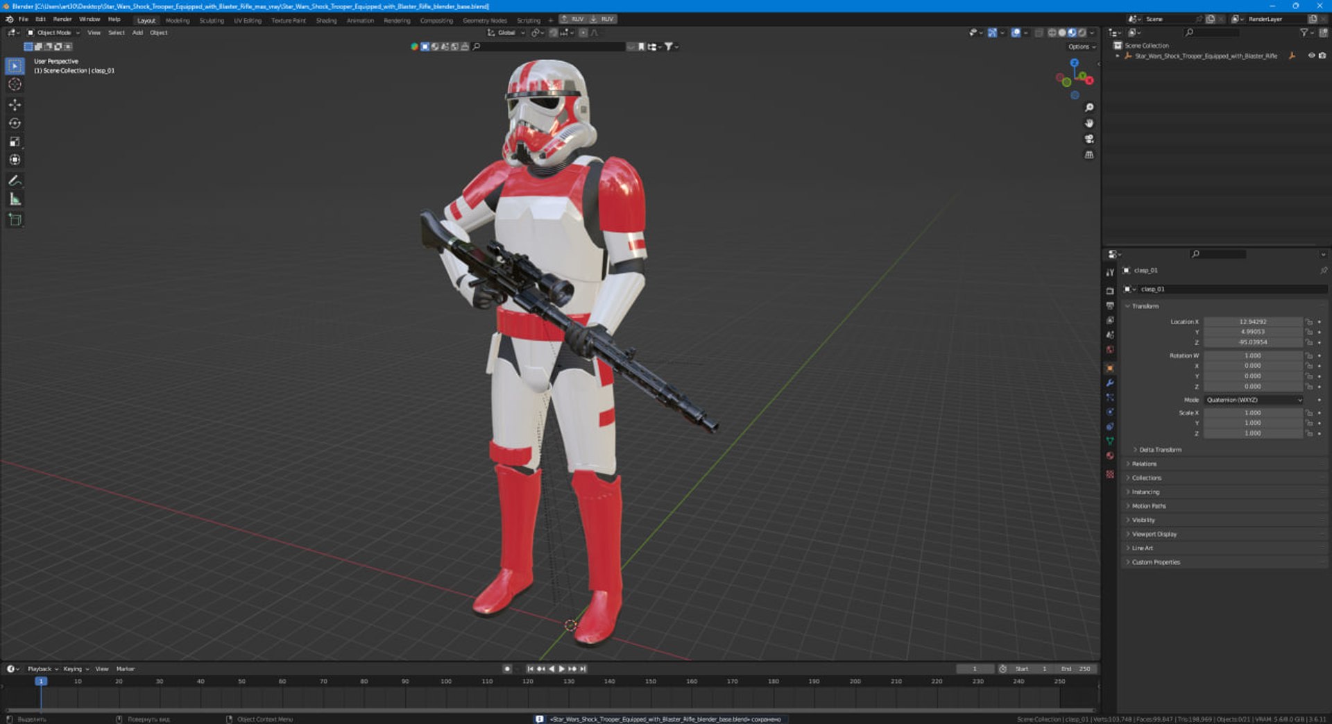Switch to the UV Editing workspace tab
The width and height of the screenshot is (1332, 724).
[248, 20]
